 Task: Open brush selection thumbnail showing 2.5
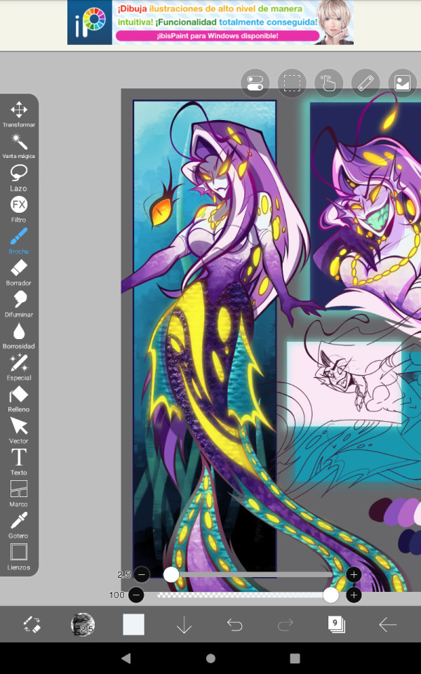[83, 625]
